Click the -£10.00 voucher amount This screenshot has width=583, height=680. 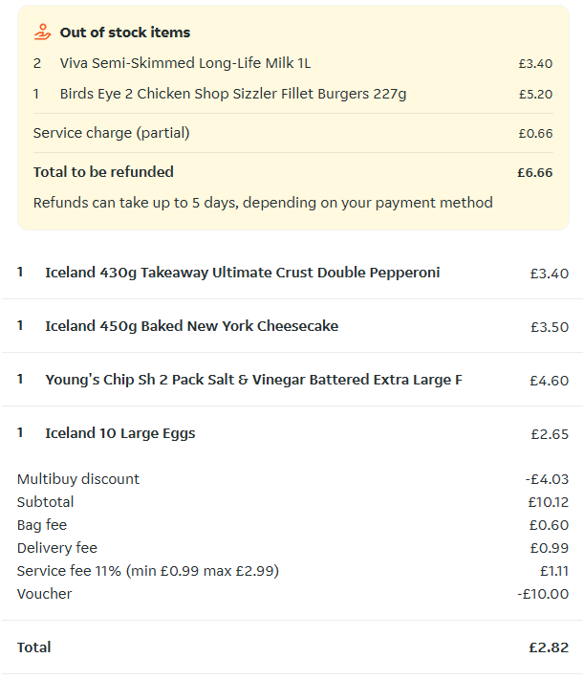coord(543,594)
